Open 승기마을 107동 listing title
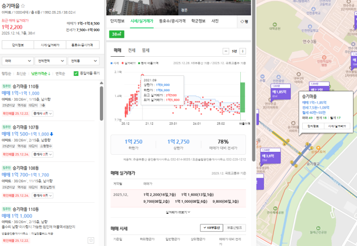The image size is (357, 246). (x=25, y=127)
